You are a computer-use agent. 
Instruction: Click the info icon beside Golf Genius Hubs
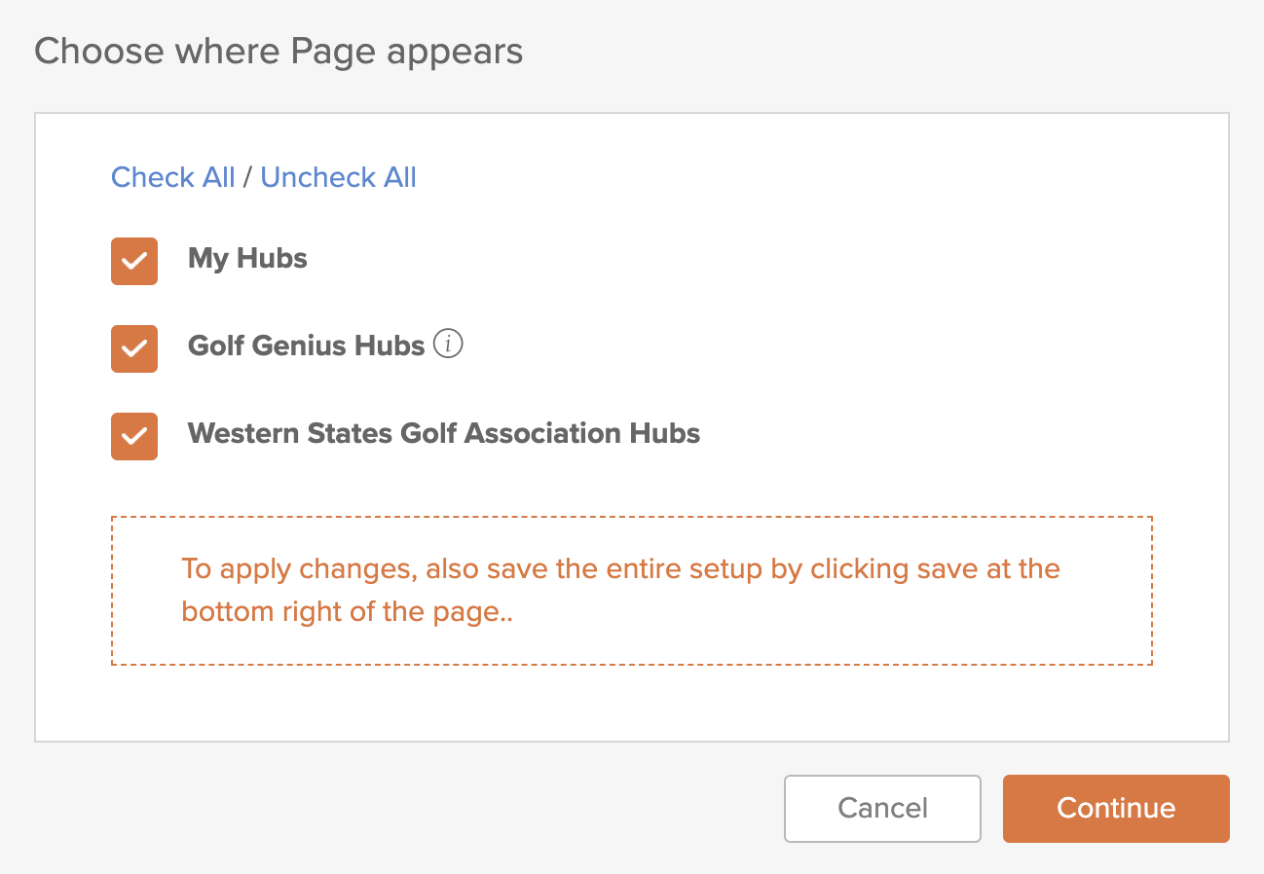pos(448,345)
